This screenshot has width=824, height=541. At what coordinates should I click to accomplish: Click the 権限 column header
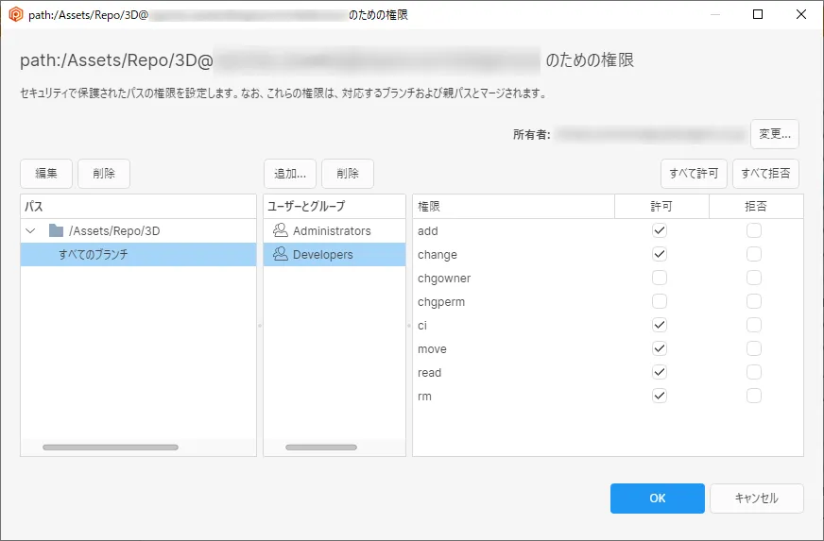pos(513,207)
